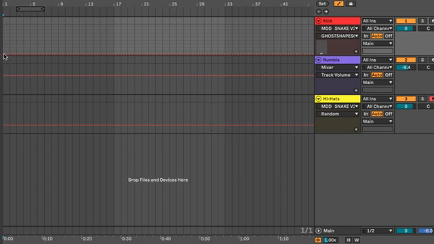434x244 pixels.
Task: Click the Hi-Hats pan control C
Action: [x=427, y=106]
